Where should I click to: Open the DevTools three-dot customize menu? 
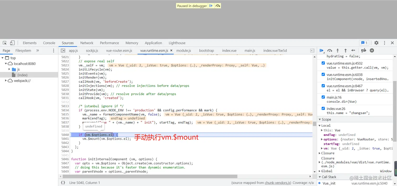tap(384, 43)
